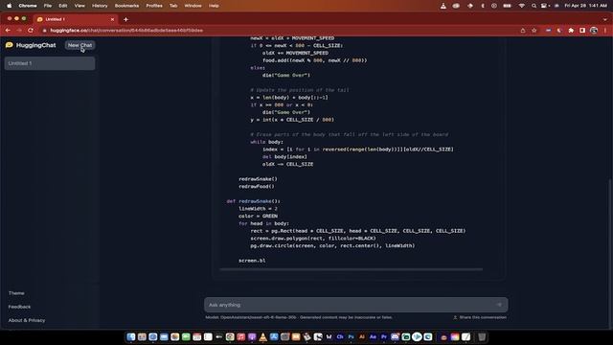The height and width of the screenshot is (345, 613).
Task: Open VLC from the Dock
Action: click(x=263, y=336)
